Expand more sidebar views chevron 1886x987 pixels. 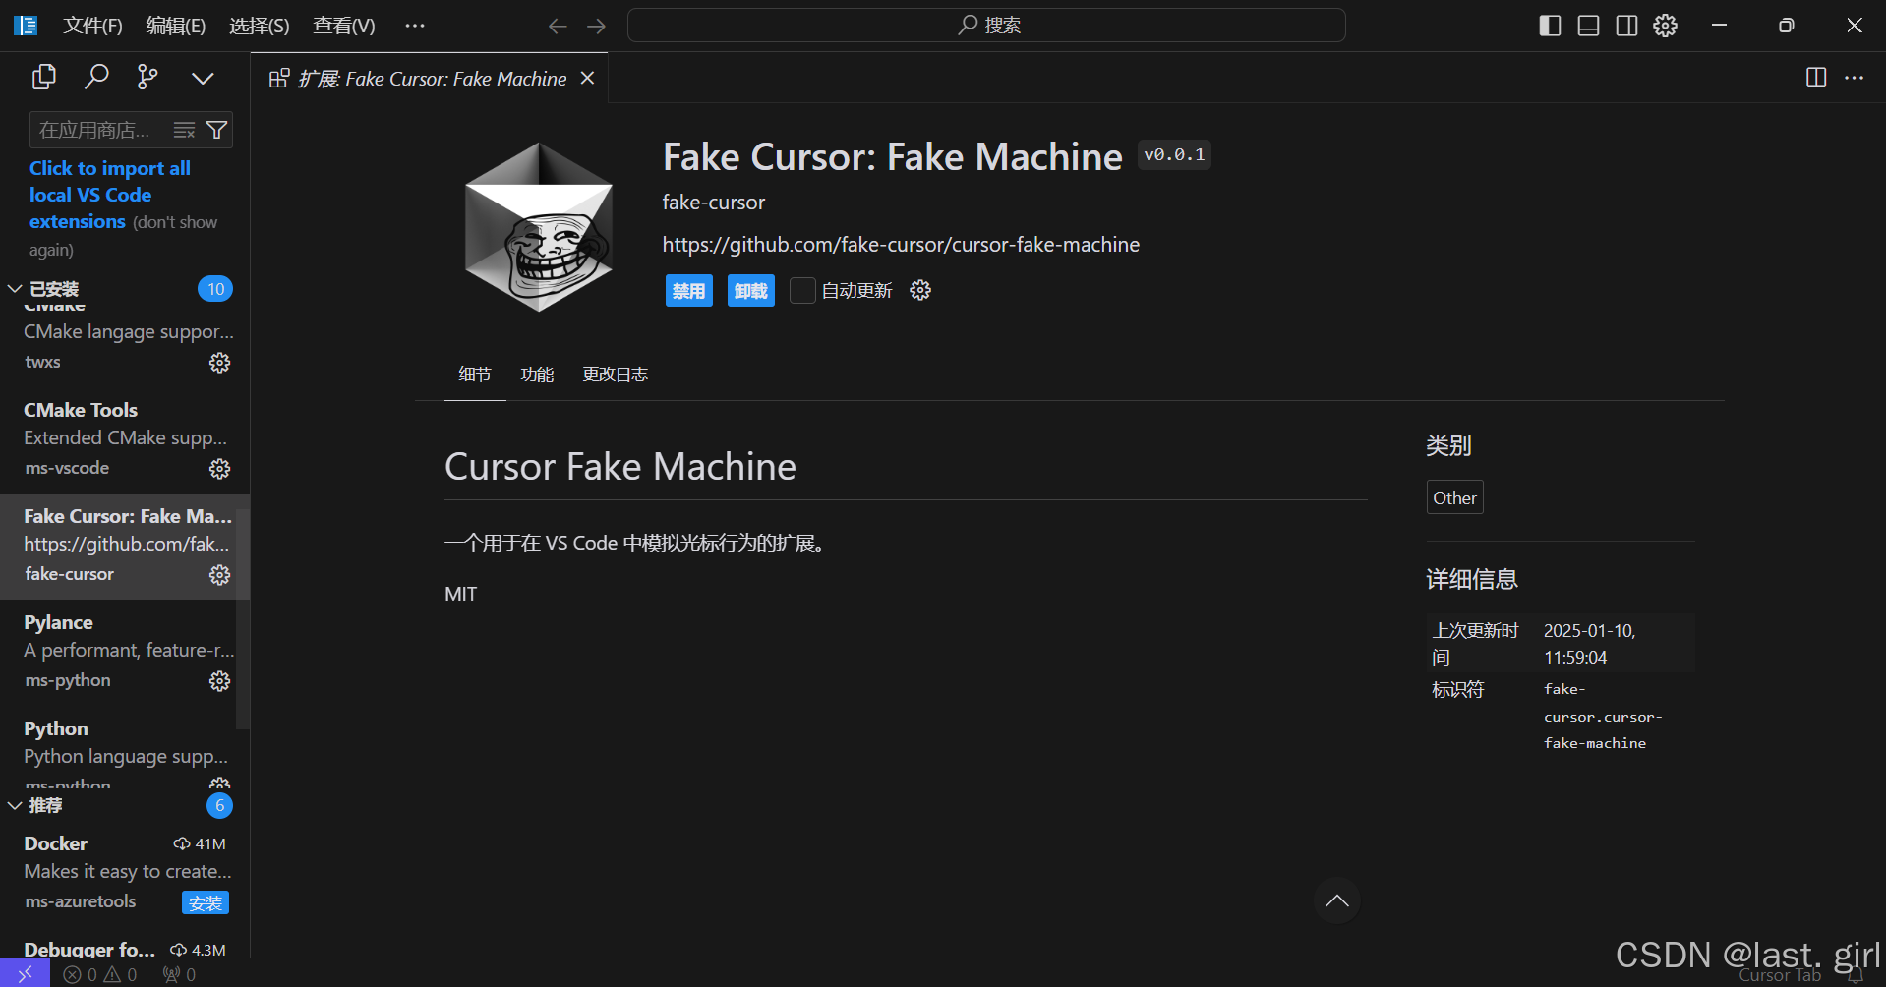click(203, 78)
